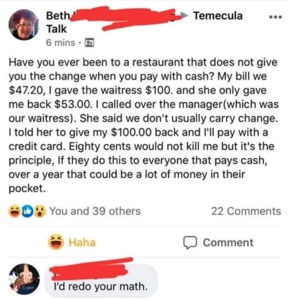Viewport: 294px width, 301px height.
Task: Click the commenter's profile picture
Action: click(x=24, y=279)
